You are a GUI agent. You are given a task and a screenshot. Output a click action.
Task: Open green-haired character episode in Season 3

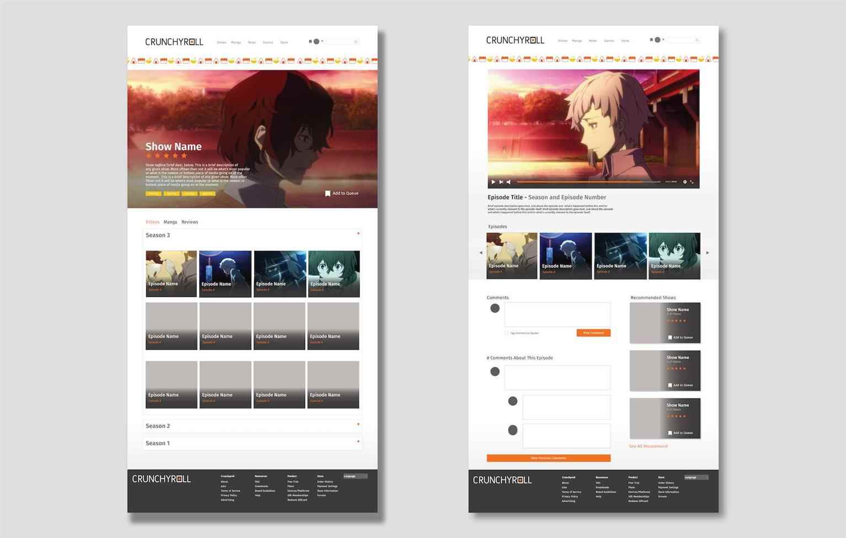click(334, 274)
